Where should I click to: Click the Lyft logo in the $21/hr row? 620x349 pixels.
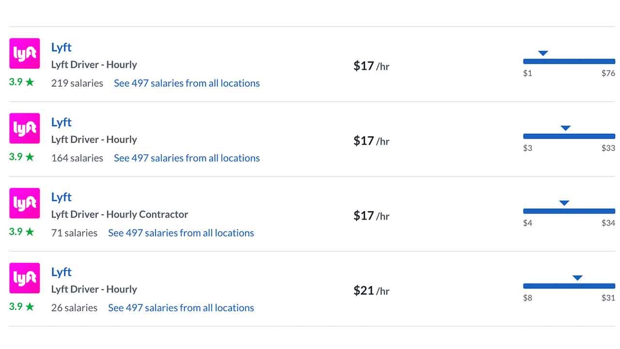tap(24, 278)
